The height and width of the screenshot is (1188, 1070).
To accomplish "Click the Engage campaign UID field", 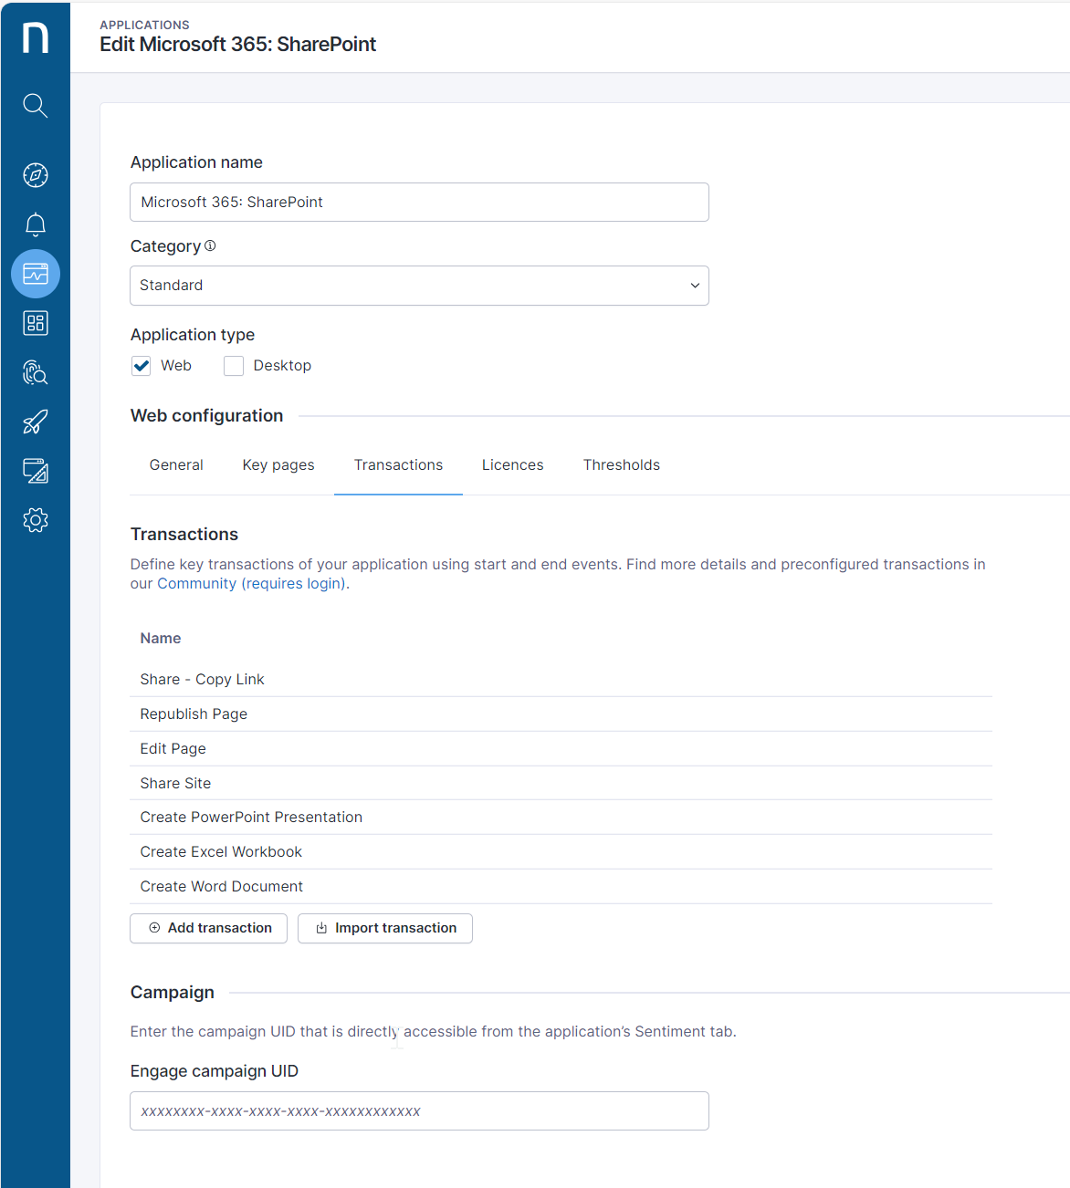I will click(x=419, y=1111).
